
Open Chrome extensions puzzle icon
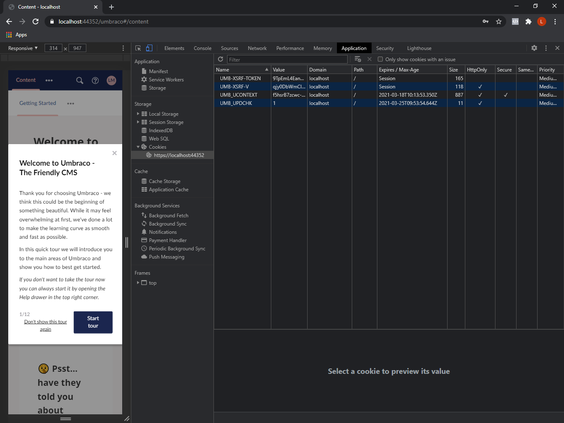point(528,21)
